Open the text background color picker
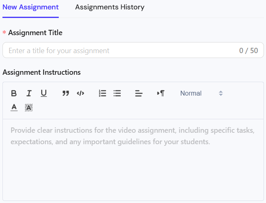The width and height of the screenshot is (266, 203). tap(29, 108)
